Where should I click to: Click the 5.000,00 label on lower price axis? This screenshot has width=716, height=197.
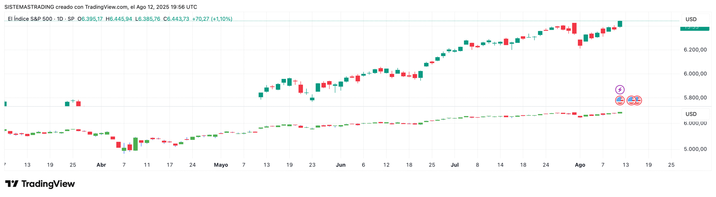[695, 149]
